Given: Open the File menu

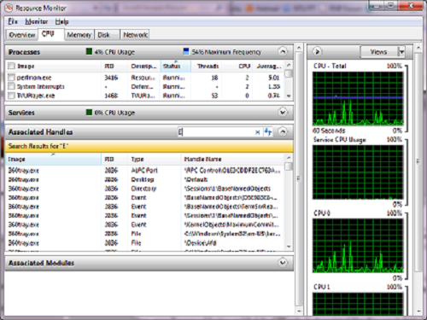Looking at the screenshot, I should click(x=13, y=21).
